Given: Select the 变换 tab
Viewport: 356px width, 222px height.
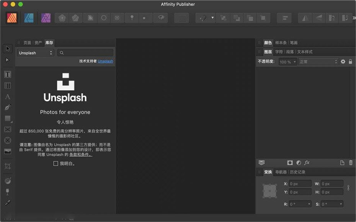Looking at the screenshot, I should pyautogui.click(x=268, y=172).
